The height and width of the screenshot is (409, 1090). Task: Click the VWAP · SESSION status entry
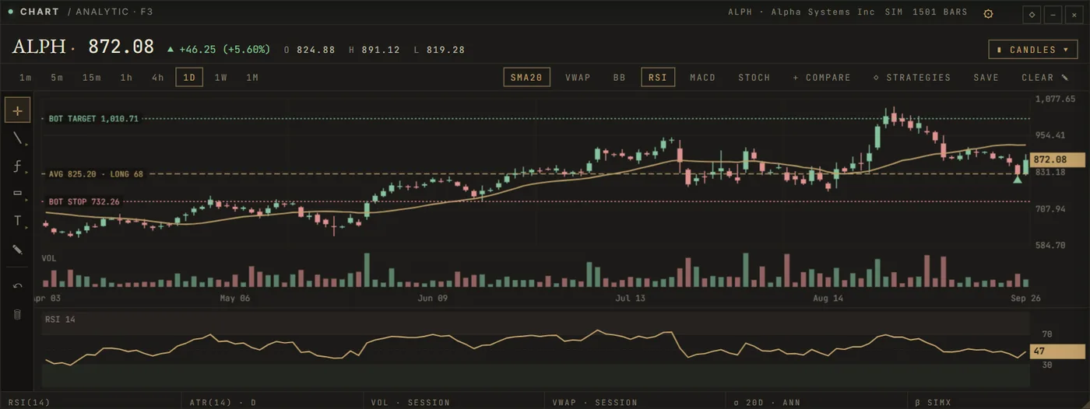(594, 403)
